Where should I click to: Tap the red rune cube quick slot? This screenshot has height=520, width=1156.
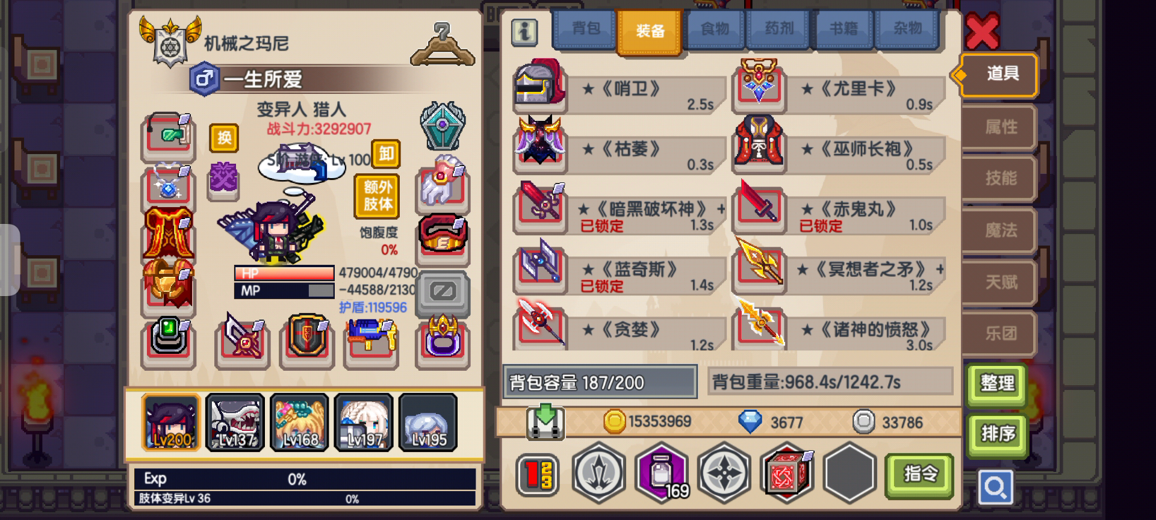[786, 473]
